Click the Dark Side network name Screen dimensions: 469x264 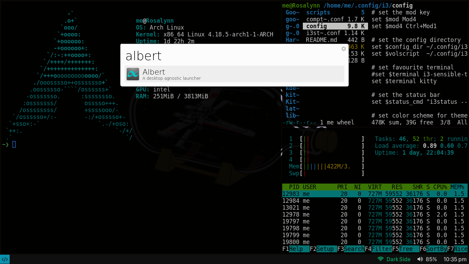pyautogui.click(x=398, y=259)
